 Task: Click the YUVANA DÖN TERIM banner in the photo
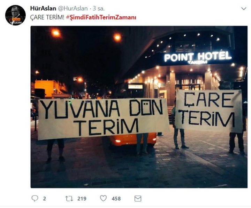pyautogui.click(x=103, y=119)
